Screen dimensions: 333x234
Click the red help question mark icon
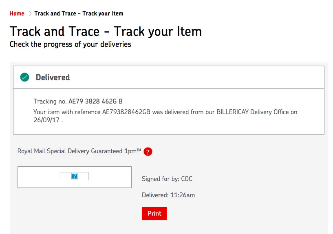tap(148, 152)
